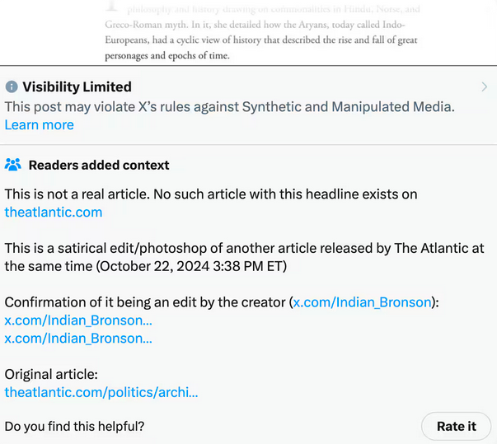Open the first theatlantic.com link
The height and width of the screenshot is (444, 497).
click(x=54, y=213)
